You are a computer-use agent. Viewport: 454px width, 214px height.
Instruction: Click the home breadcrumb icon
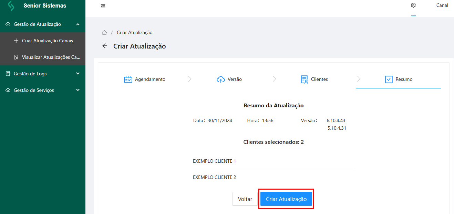tap(104, 32)
